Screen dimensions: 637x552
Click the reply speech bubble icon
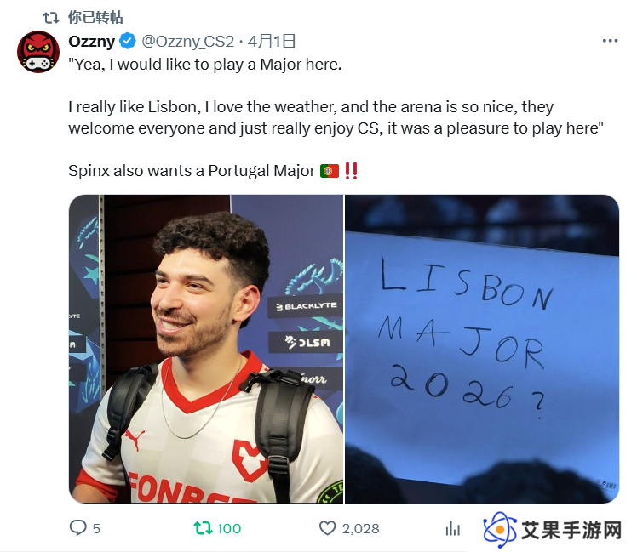click(x=77, y=528)
